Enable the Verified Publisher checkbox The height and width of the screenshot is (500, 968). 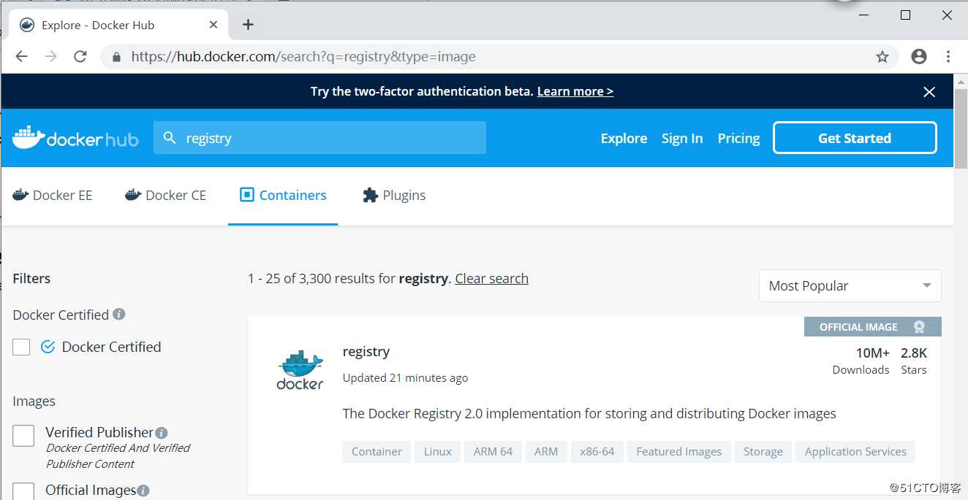tap(23, 436)
